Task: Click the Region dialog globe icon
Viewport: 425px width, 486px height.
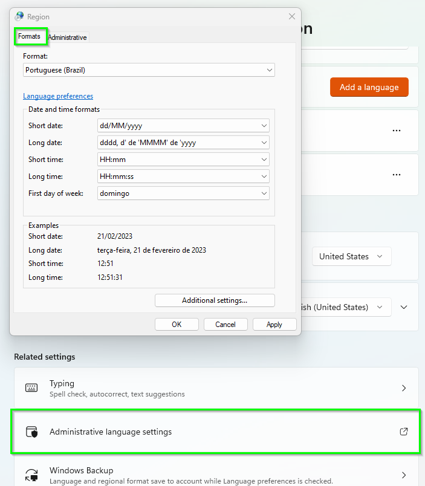Action: (18, 16)
